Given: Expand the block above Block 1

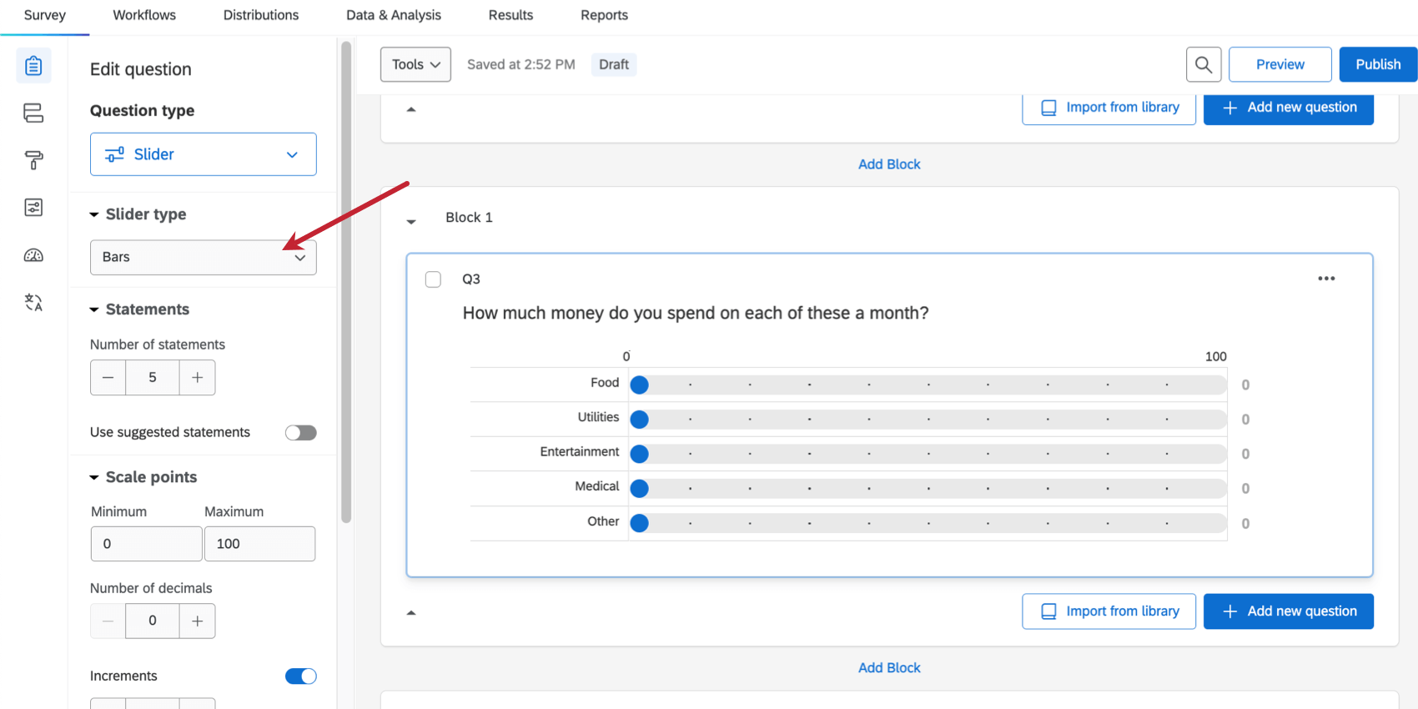Looking at the screenshot, I should (x=411, y=109).
